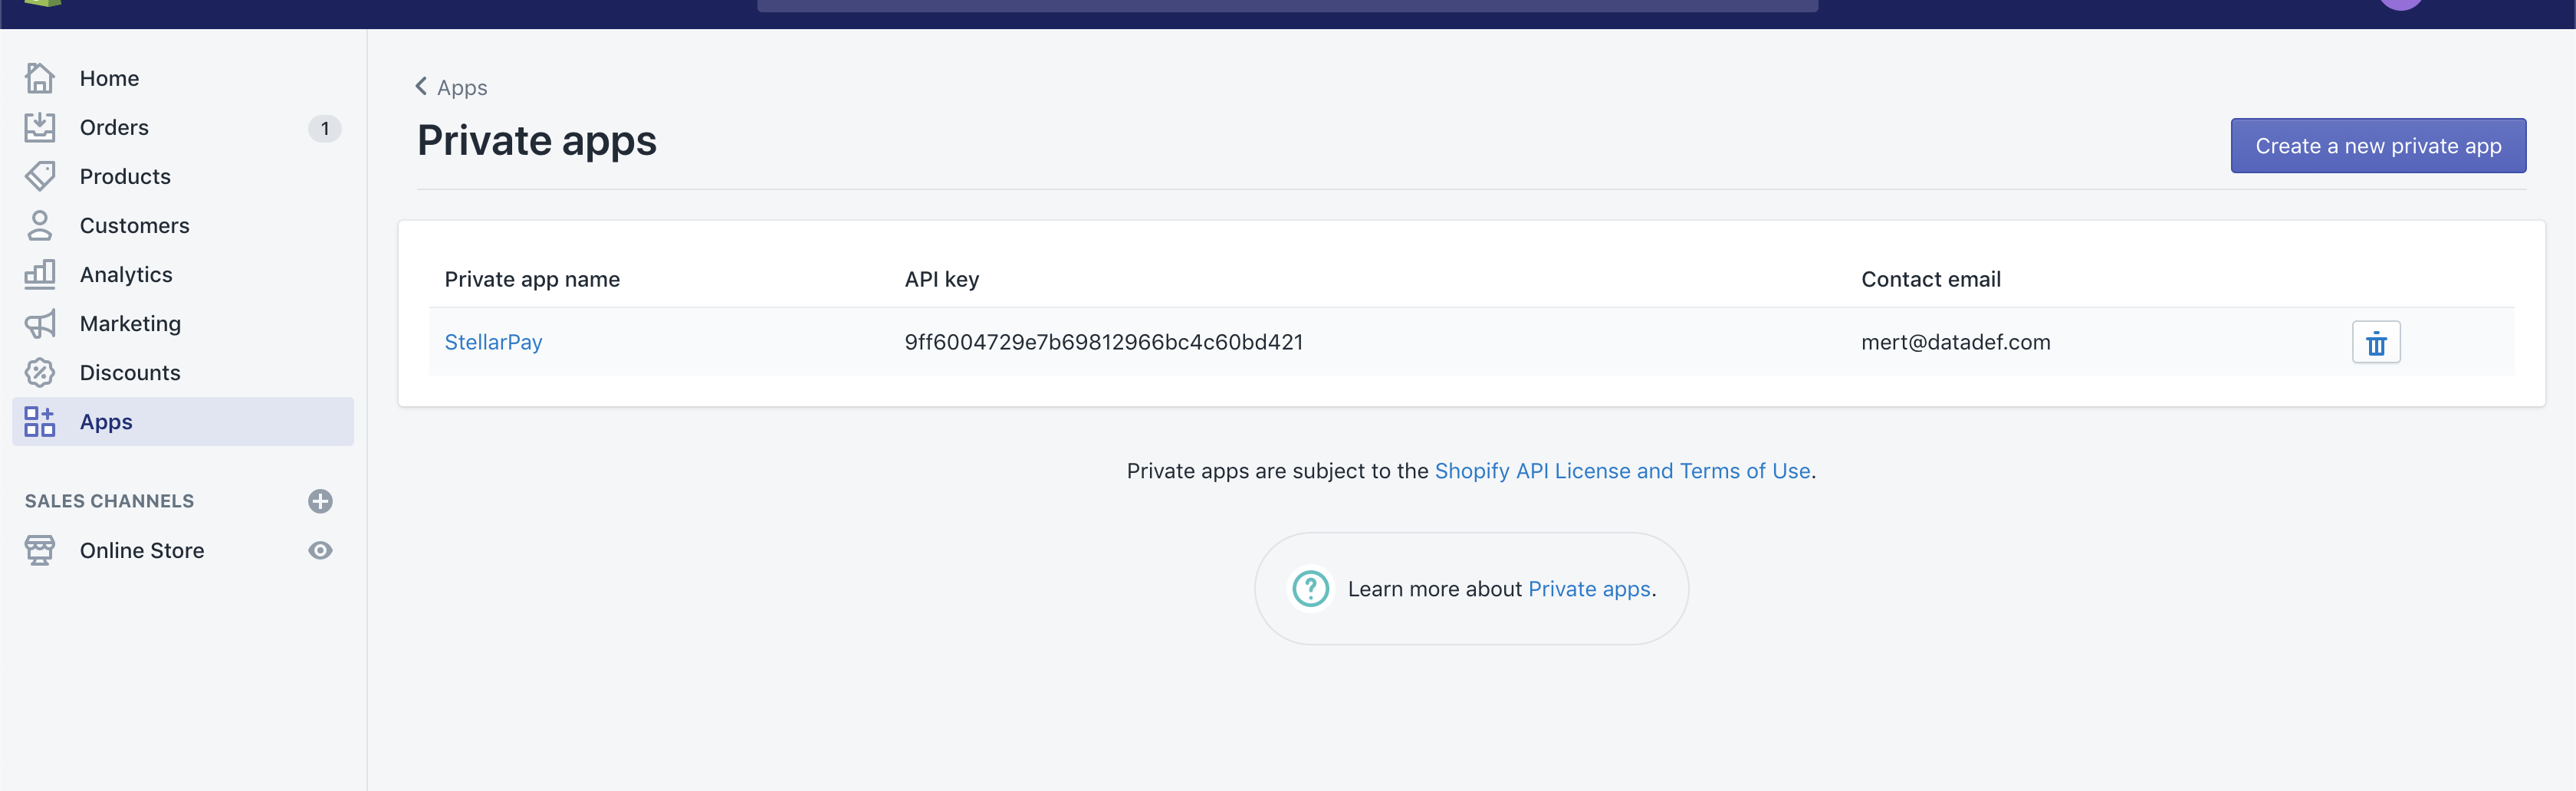
Task: Open the Orders menu item
Action: pyautogui.click(x=114, y=127)
